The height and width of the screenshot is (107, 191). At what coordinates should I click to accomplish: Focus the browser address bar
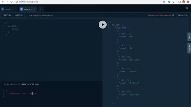point(88,2)
